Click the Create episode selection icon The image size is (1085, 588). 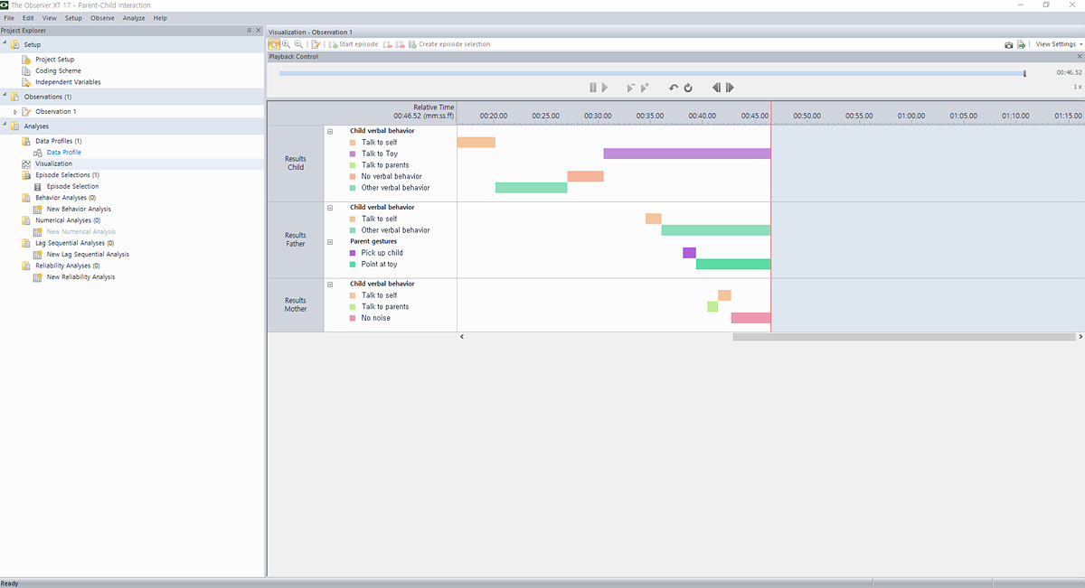(412, 44)
